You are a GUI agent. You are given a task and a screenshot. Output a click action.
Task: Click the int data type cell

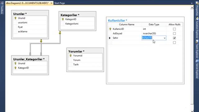(154, 29)
